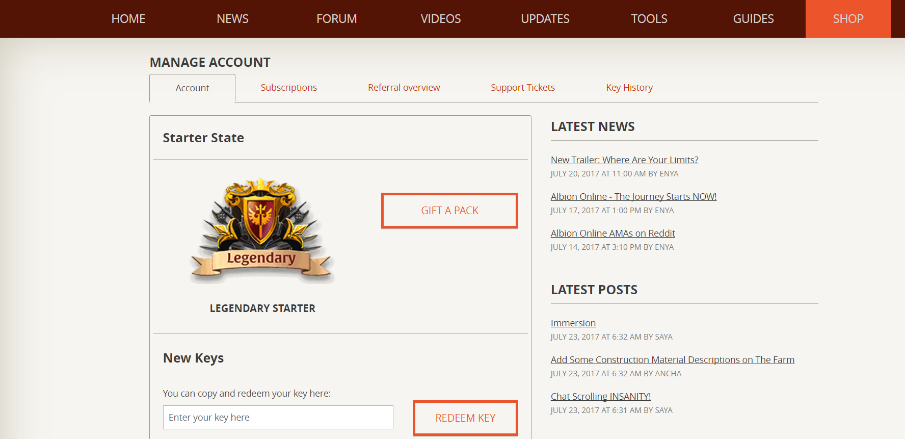Screen dimensions: 905x439
Task: Switch to the Subscriptions tab
Action: 289,88
